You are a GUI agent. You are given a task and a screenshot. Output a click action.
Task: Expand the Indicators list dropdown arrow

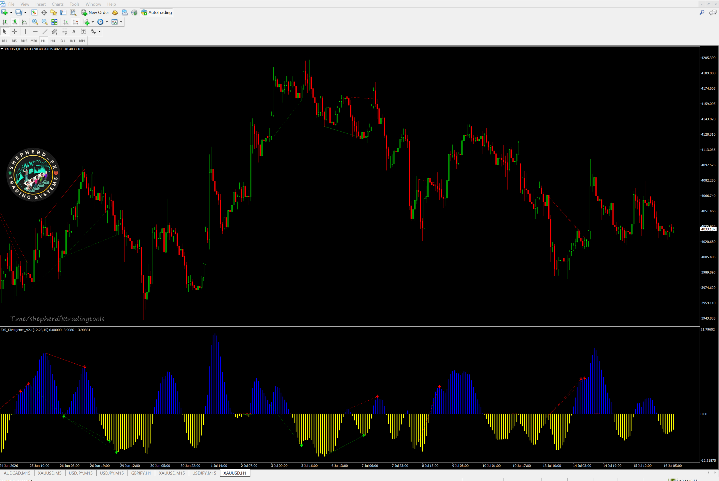93,22
